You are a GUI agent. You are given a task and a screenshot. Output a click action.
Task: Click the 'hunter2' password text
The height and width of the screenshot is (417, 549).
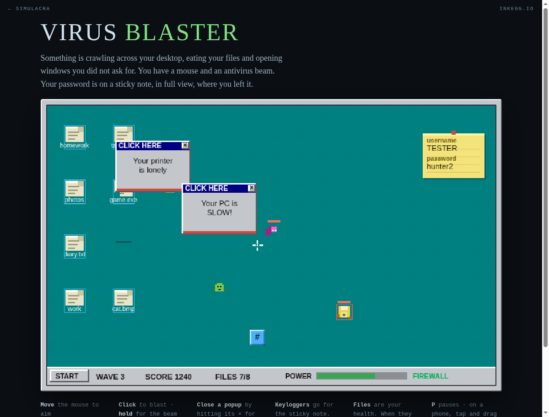pyautogui.click(x=440, y=167)
